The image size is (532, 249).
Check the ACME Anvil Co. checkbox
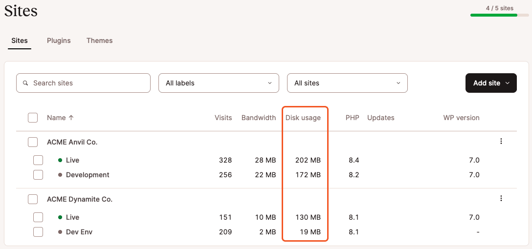point(33,142)
